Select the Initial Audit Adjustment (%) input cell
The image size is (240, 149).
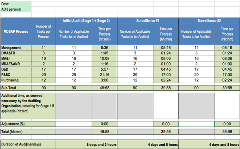coord(74,124)
